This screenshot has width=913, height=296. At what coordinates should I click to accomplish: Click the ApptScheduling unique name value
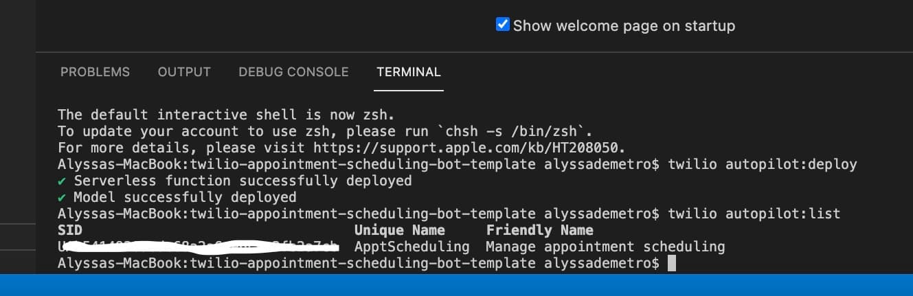[x=412, y=247]
